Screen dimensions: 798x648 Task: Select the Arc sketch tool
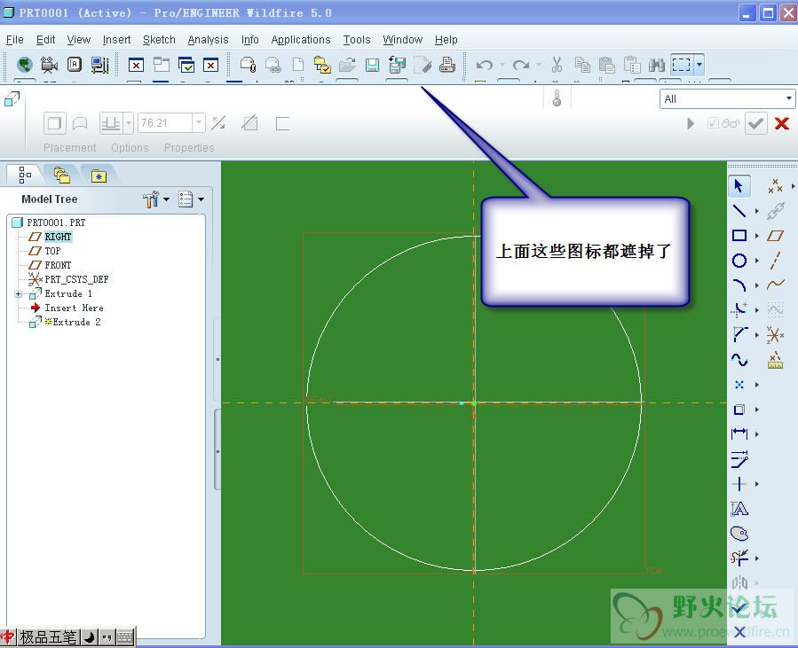pyautogui.click(x=739, y=285)
